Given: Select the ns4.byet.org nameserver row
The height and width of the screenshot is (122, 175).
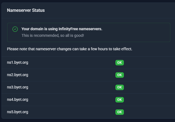Looking at the screenshot, I should (88, 100).
